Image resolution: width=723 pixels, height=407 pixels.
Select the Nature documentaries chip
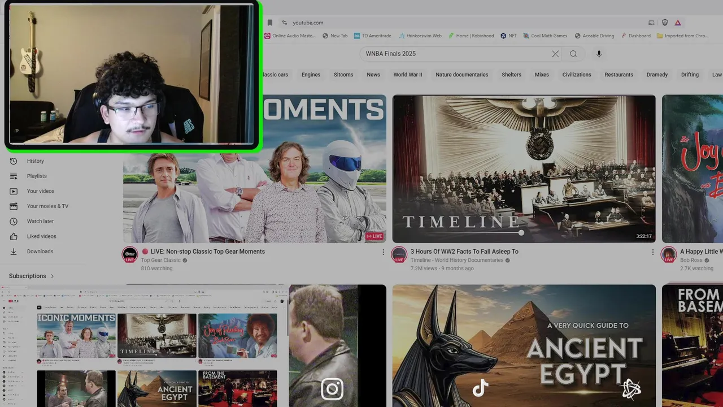[x=462, y=75]
